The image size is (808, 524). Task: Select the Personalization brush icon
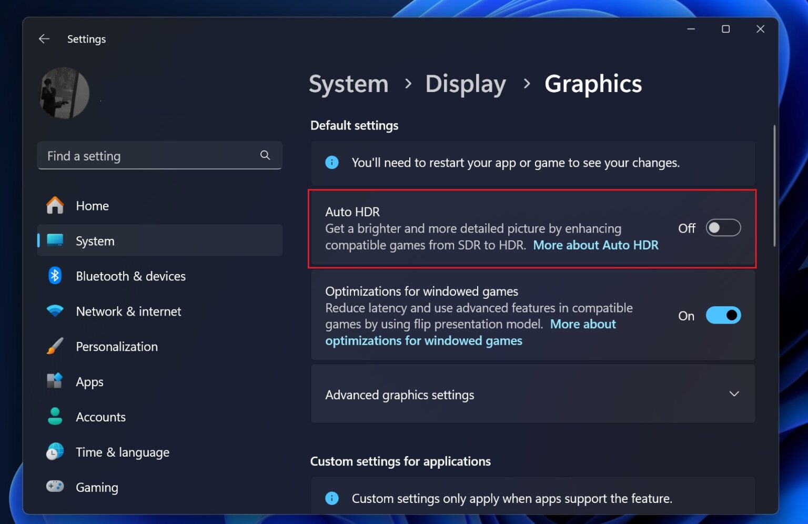click(x=55, y=346)
